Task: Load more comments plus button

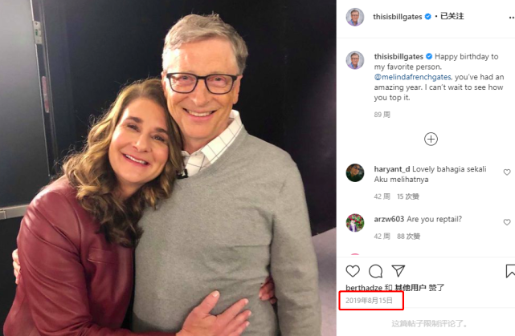Action: click(x=431, y=140)
